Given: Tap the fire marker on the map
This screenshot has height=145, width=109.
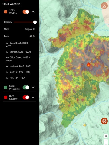Looking at the screenshot, I should point(88,65).
